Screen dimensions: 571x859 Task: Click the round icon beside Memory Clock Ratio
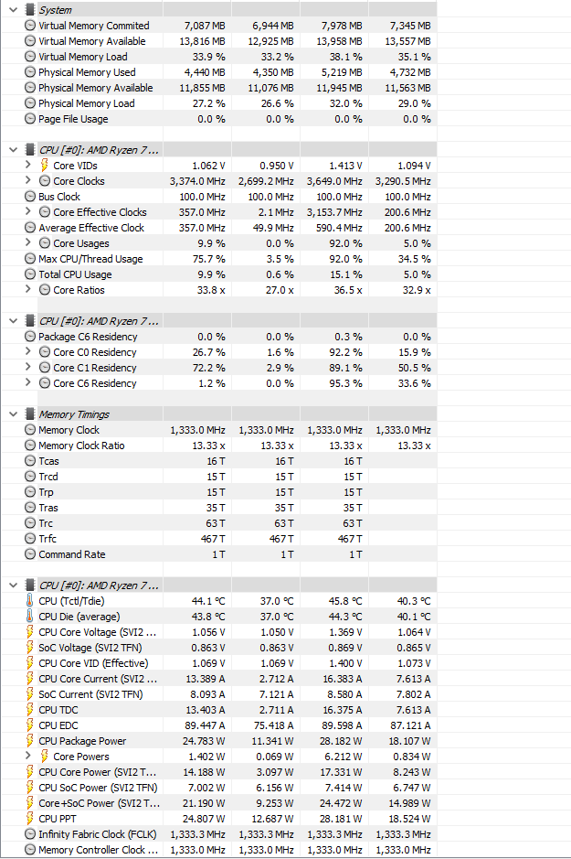pyautogui.click(x=30, y=446)
